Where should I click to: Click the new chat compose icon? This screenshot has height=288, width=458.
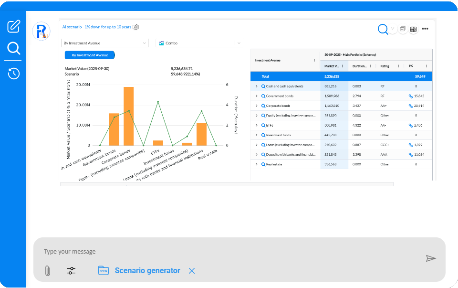point(14,26)
